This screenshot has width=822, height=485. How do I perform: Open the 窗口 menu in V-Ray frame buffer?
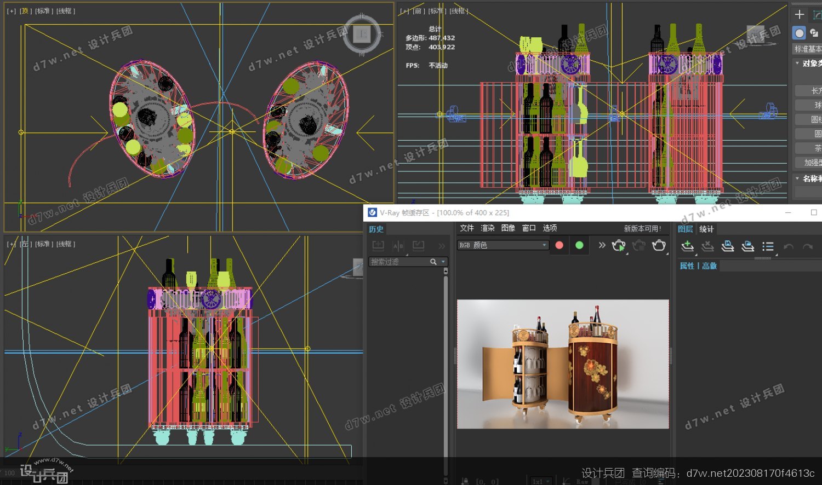click(x=529, y=228)
